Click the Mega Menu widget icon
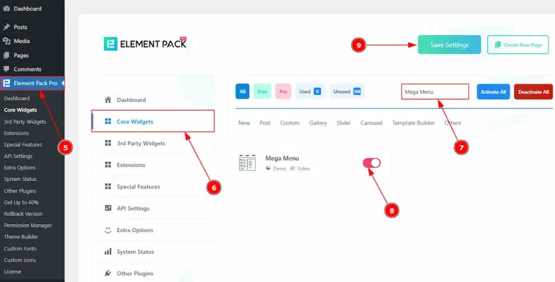 247,163
